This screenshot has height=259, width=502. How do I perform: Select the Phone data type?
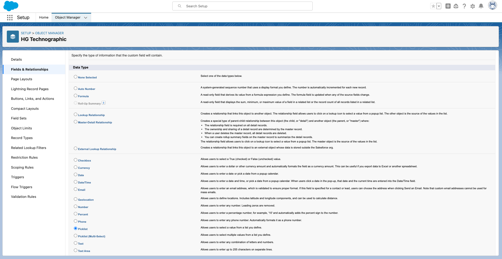(75, 221)
